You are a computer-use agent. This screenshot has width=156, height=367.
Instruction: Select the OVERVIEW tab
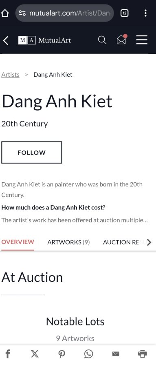pyautogui.click(x=18, y=242)
